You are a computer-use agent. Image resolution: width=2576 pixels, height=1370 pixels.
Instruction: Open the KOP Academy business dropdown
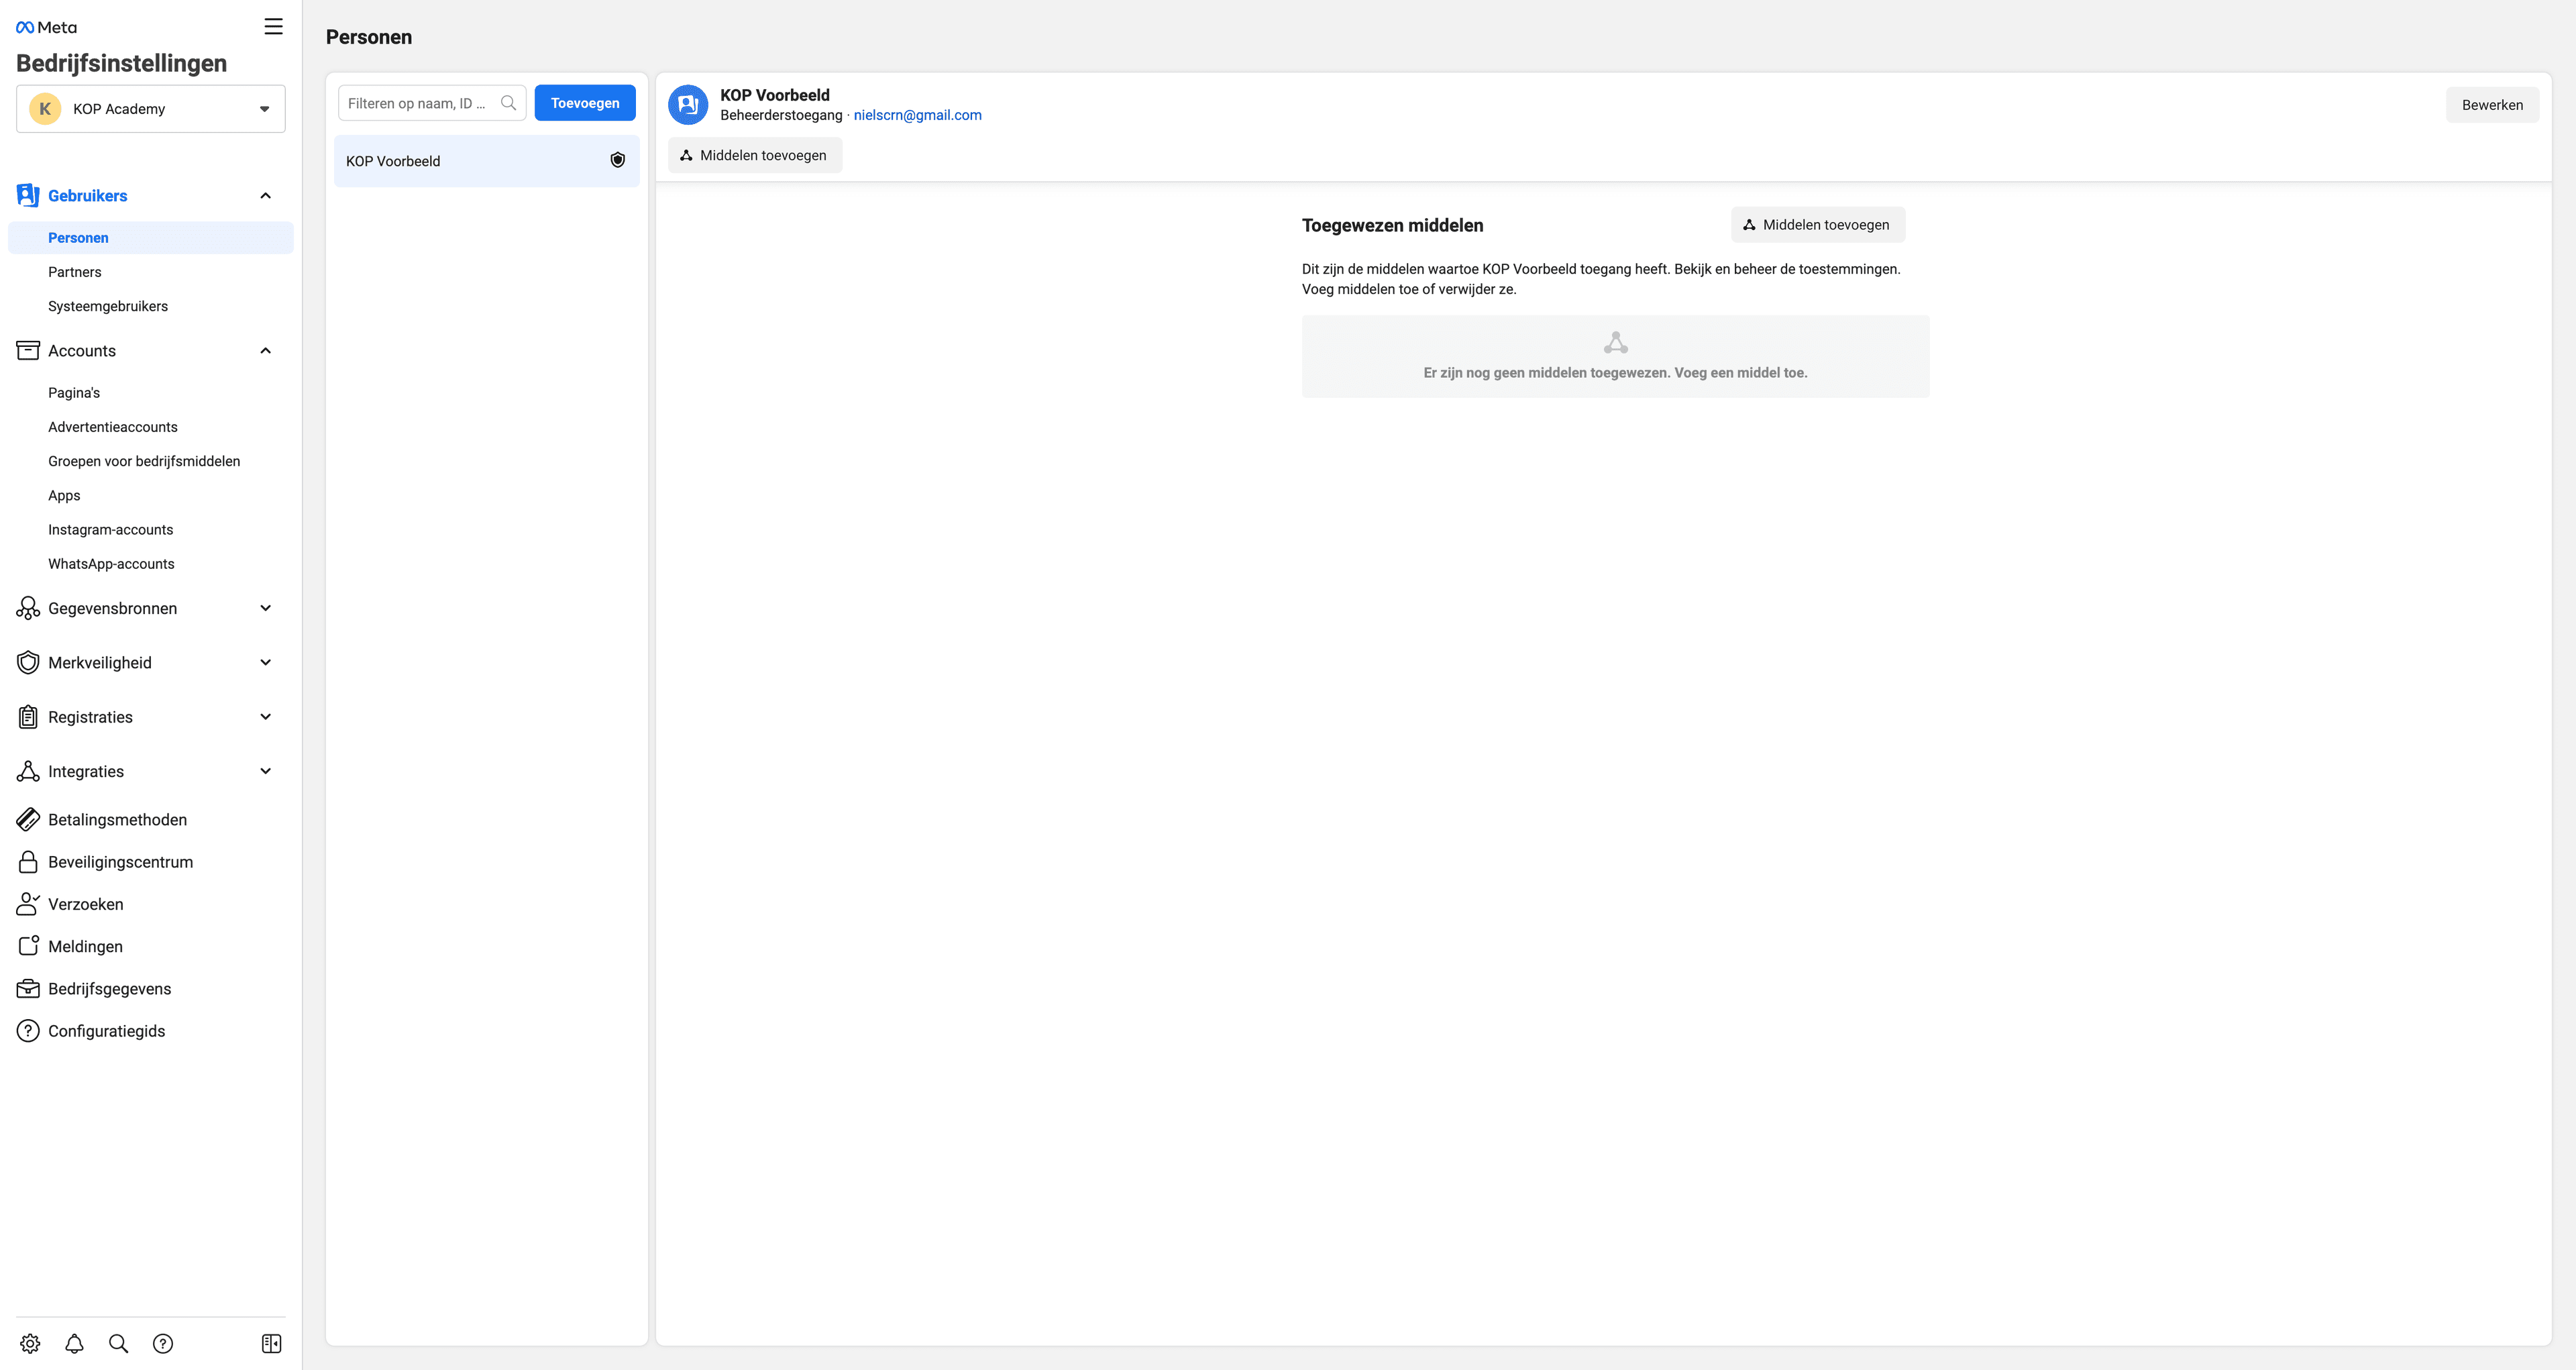[x=151, y=109]
